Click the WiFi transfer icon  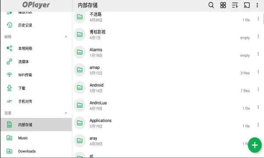(9, 75)
